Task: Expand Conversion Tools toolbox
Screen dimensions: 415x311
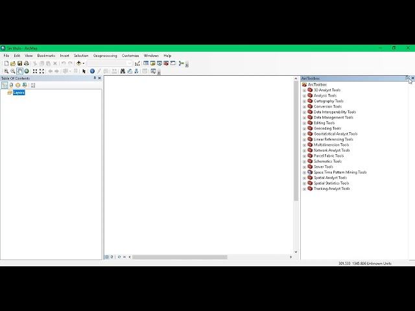Action: click(304, 107)
